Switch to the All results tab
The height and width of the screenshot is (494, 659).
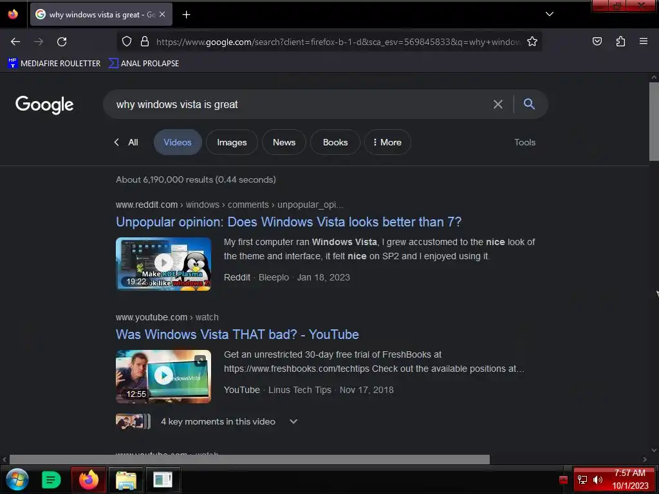pos(133,142)
